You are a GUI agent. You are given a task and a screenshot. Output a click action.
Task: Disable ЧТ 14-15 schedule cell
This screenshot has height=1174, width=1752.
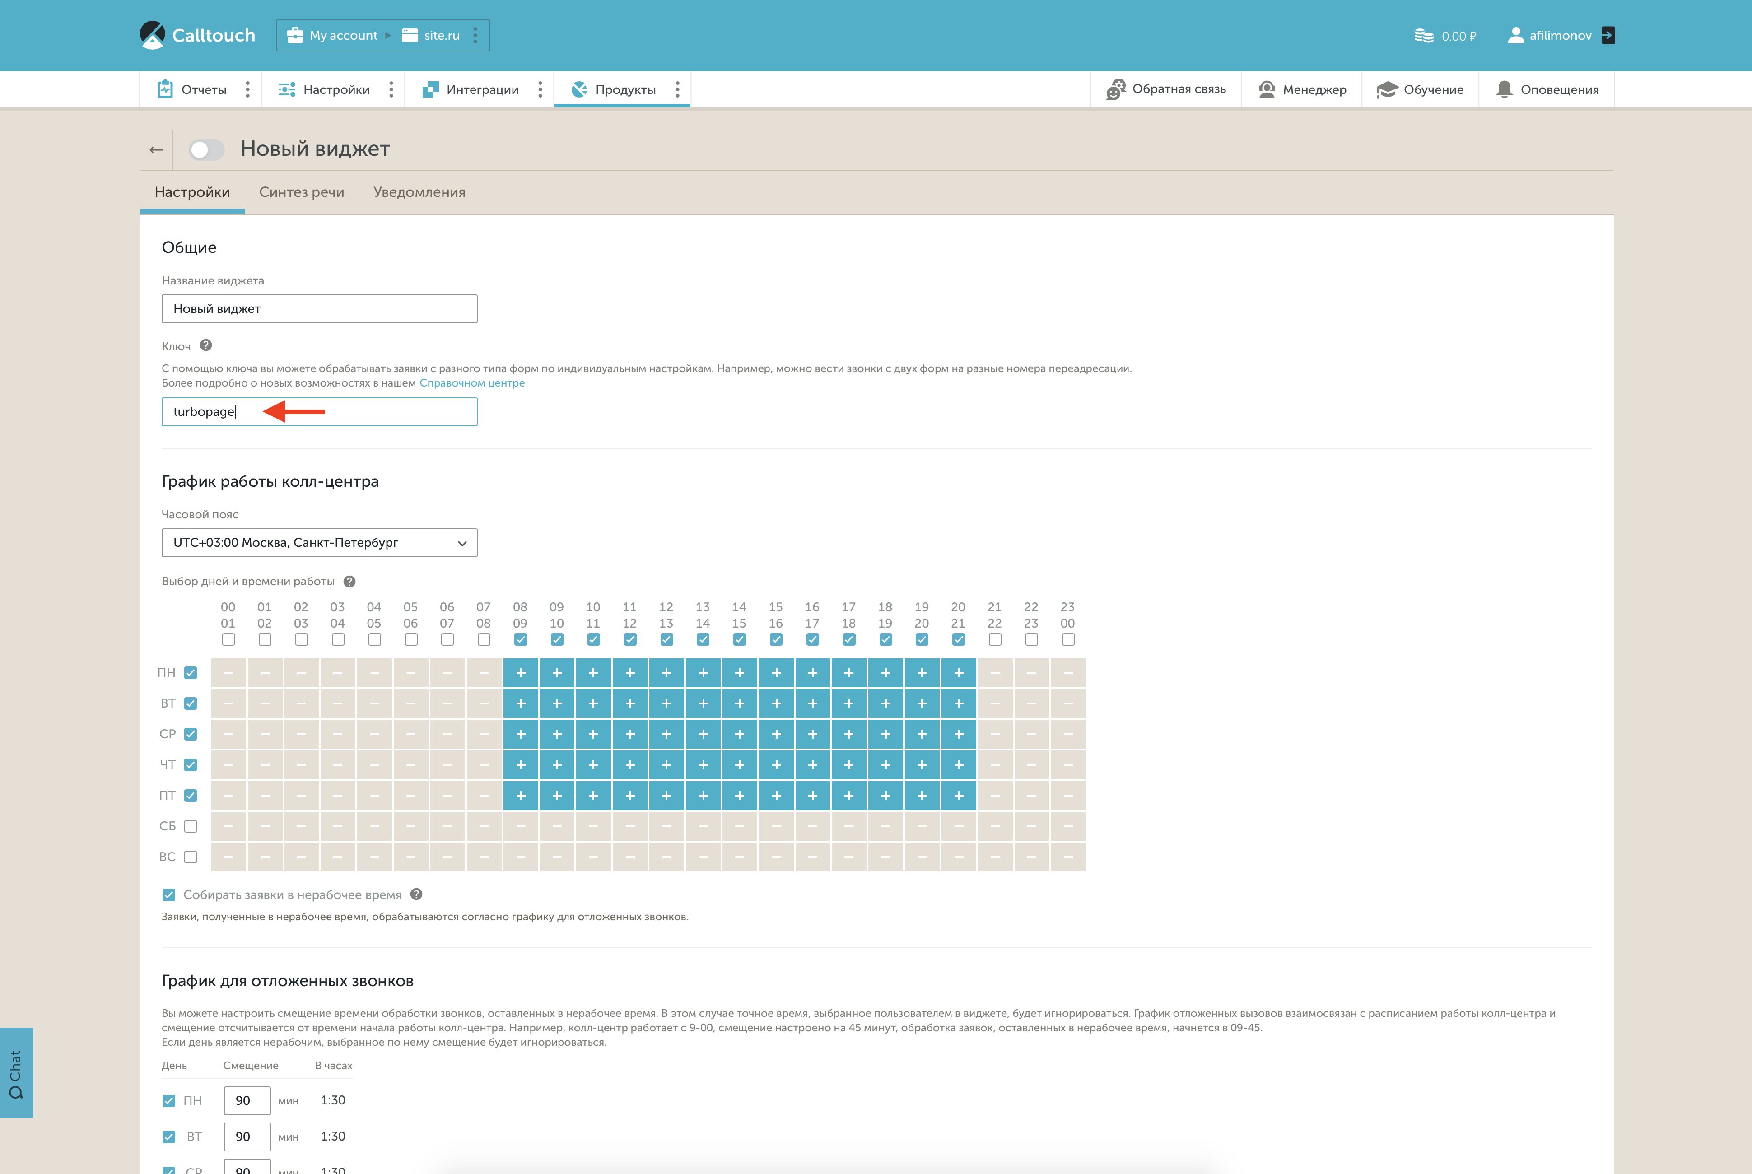740,765
